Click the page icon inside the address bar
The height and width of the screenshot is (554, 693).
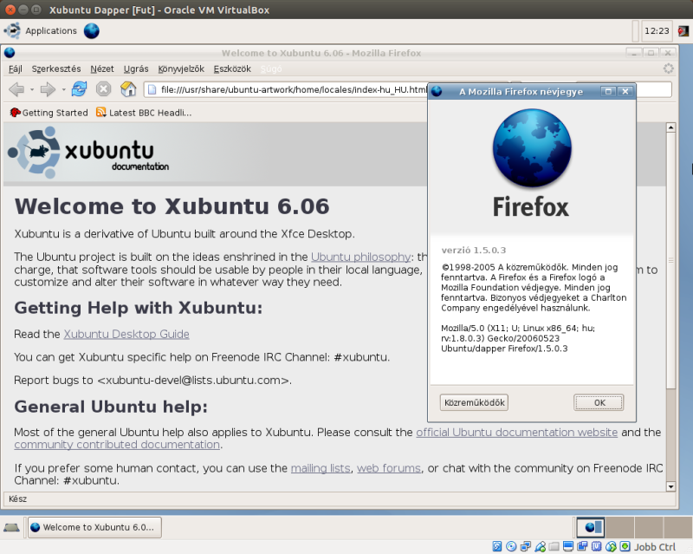152,90
